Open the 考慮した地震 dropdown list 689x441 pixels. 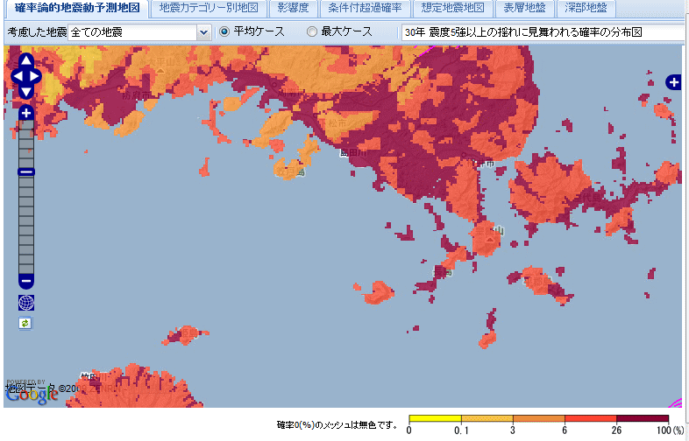pos(203,32)
